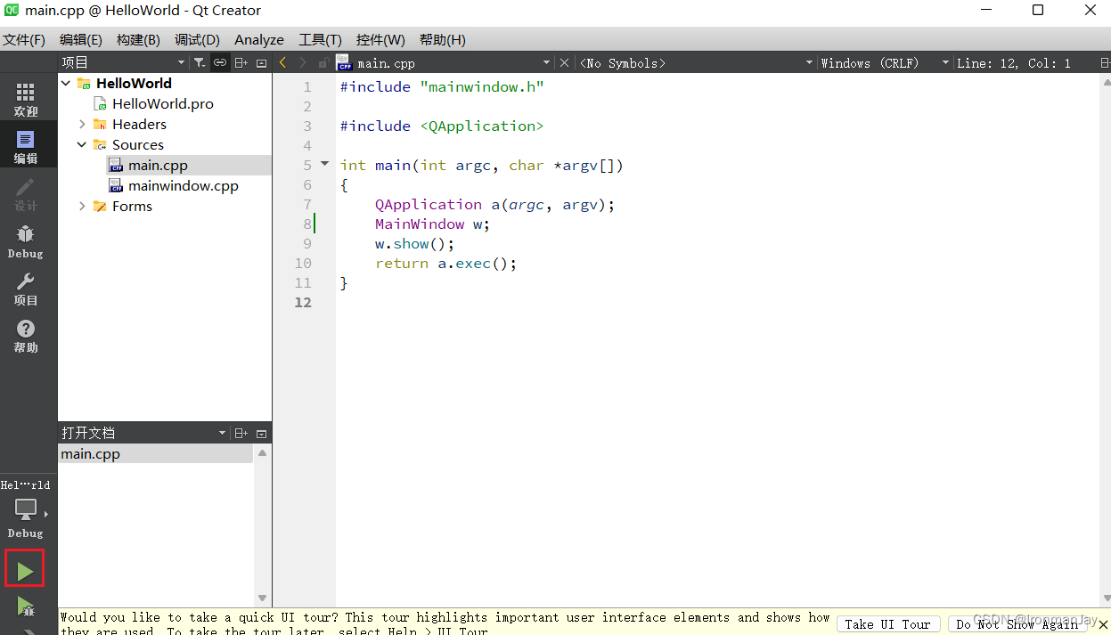Split the 打开文档 panel
Viewport: 1111px width, 635px height.
[241, 433]
